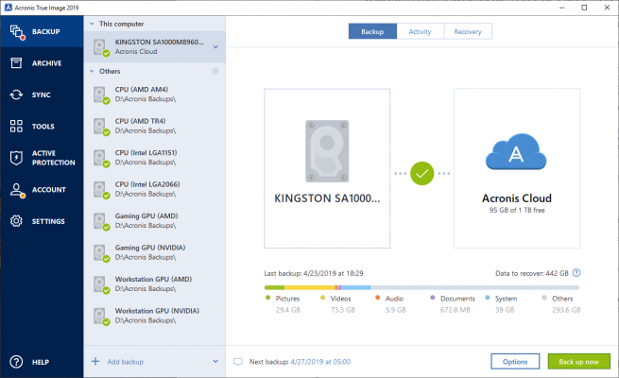Click the disk icon of CPU (Intel LGA2066)
Image resolution: width=619 pixels, height=378 pixels.
(x=101, y=189)
